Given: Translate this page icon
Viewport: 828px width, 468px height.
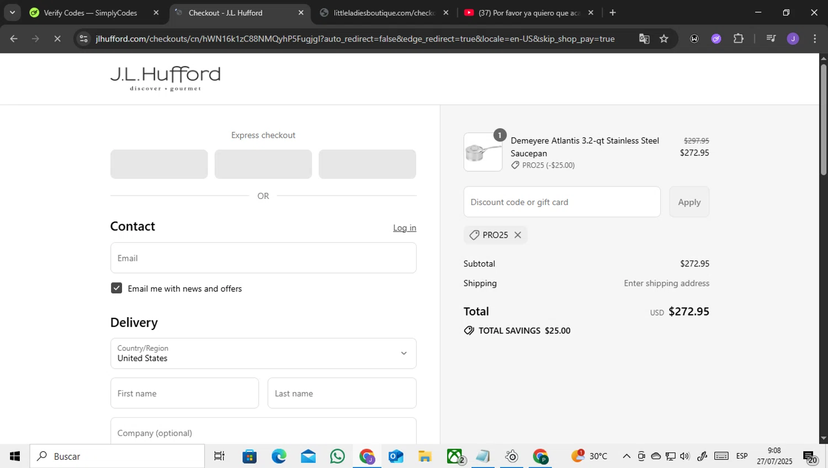Looking at the screenshot, I should [x=644, y=39].
